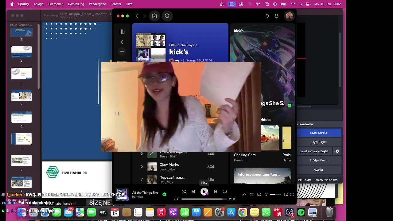393x221 pixels.
Task: Click the Wi-Fi icon in menu bar
Action: (293, 4)
